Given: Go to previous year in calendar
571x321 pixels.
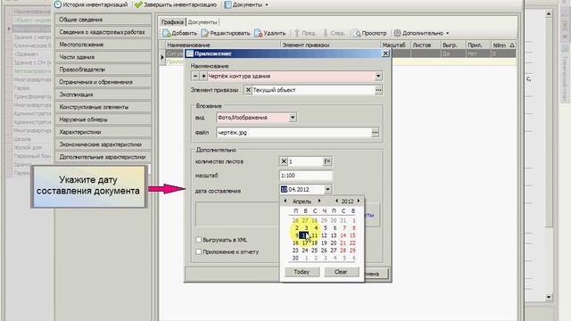Looking at the screenshot, I should coord(336,201).
